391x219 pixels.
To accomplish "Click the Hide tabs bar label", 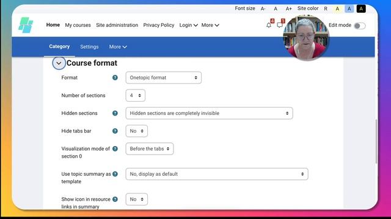I will [x=76, y=131].
